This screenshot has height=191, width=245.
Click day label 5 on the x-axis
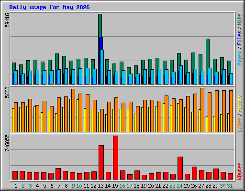point(45,186)
